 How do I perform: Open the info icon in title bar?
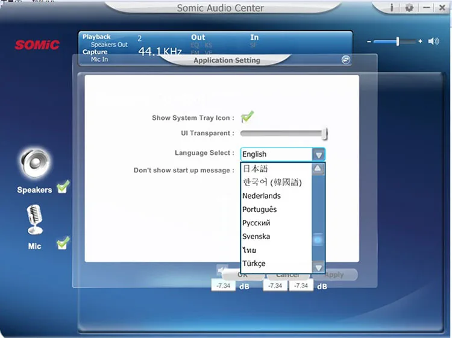point(392,7)
